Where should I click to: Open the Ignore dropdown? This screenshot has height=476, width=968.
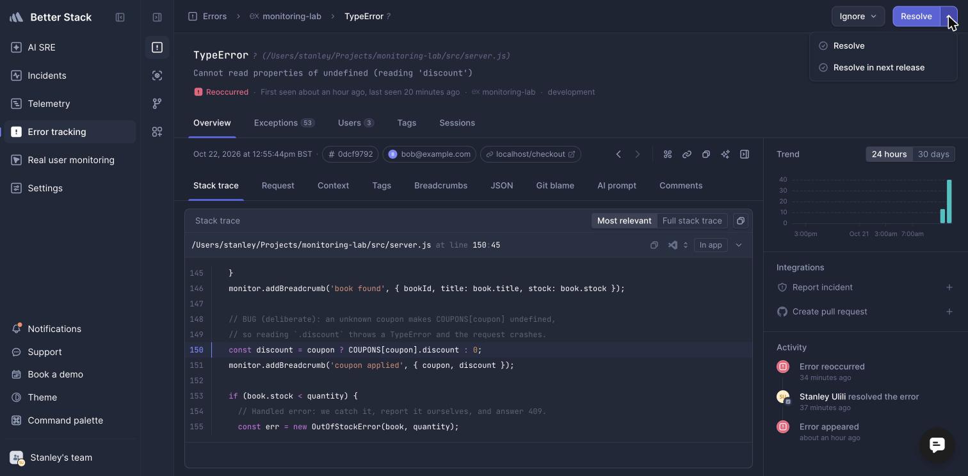858,17
